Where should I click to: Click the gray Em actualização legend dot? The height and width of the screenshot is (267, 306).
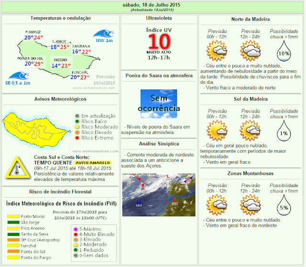[x=77, y=116]
